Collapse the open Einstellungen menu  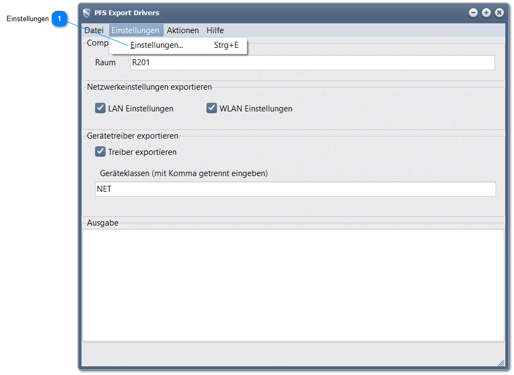[135, 30]
